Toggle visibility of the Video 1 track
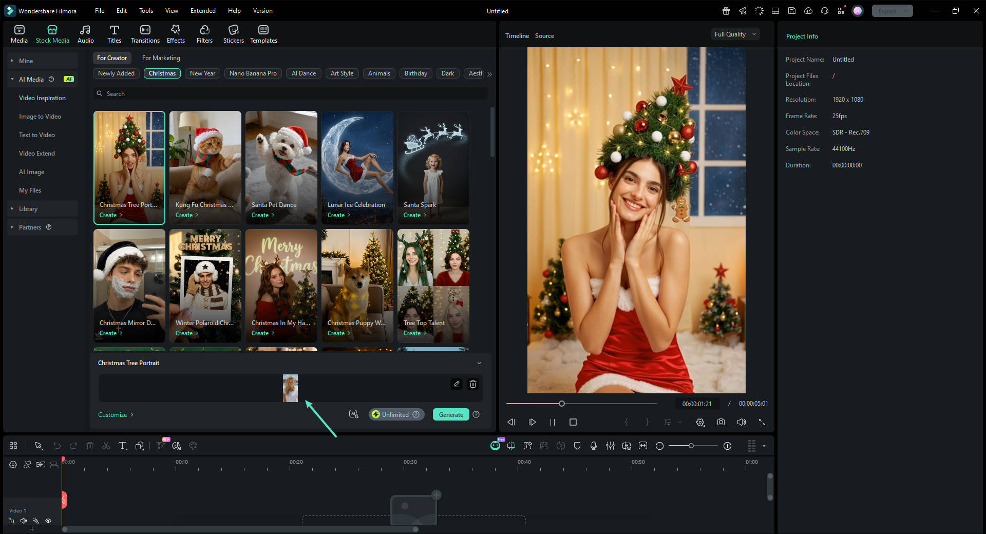 tap(48, 521)
